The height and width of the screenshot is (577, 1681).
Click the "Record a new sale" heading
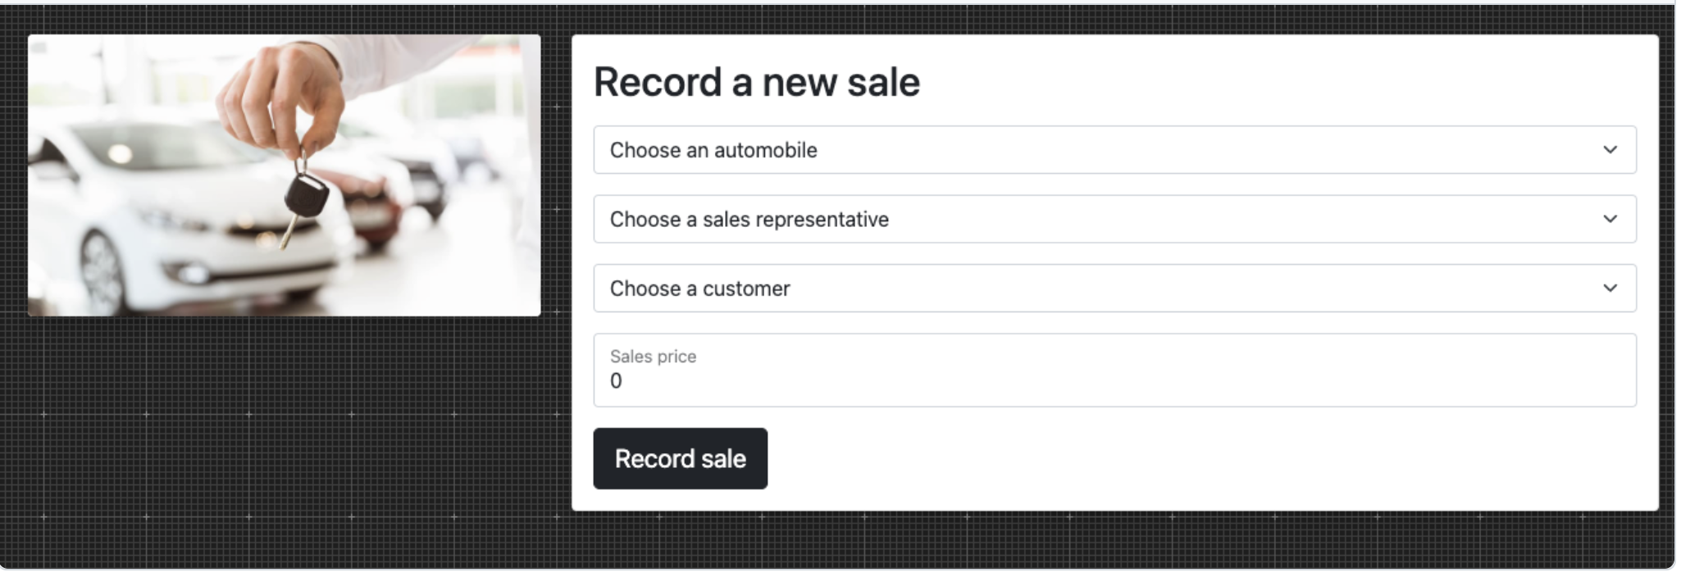756,82
